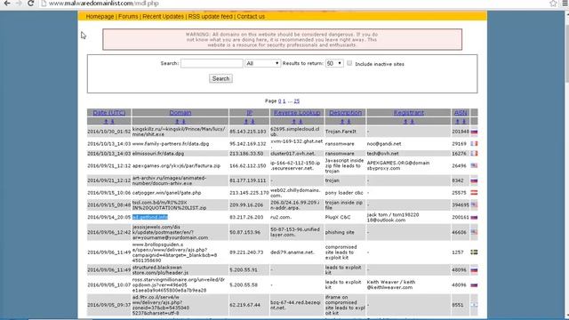Open the Results to return dropdown

(334, 63)
